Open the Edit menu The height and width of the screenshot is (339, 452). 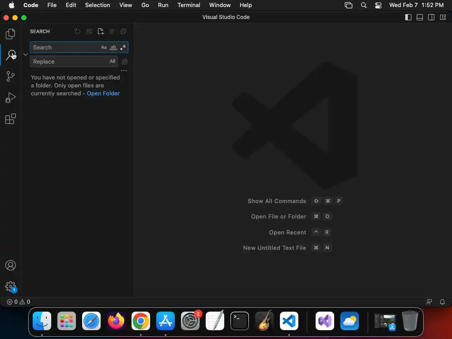(71, 5)
